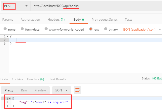Select the none body type
The width and height of the screenshot is (162, 109).
click(x=5, y=29)
